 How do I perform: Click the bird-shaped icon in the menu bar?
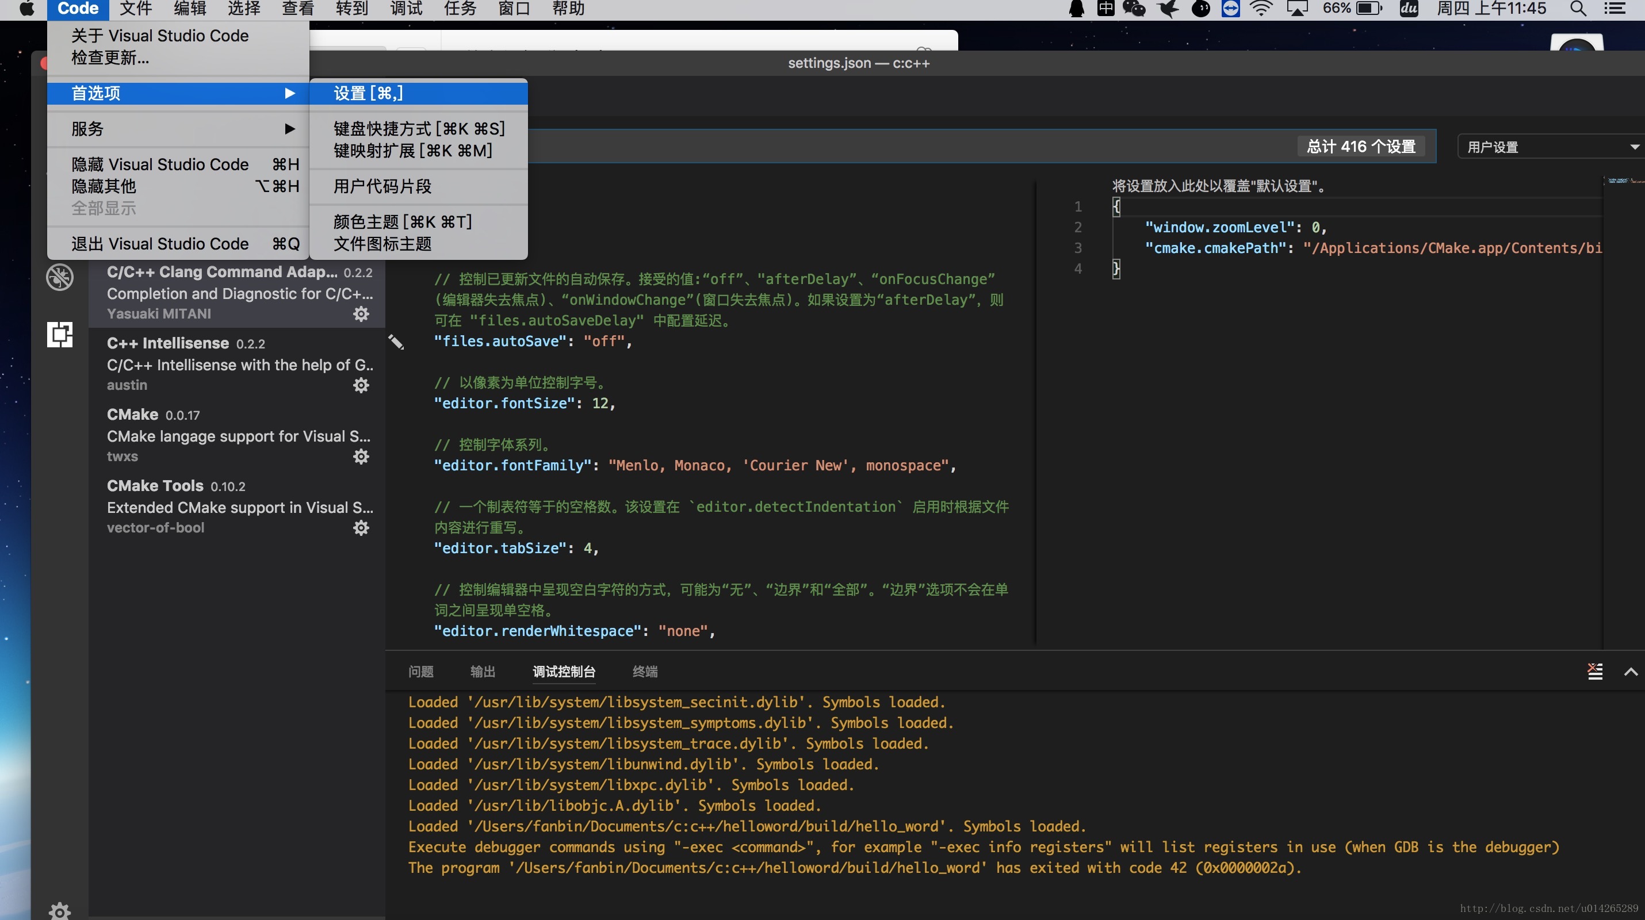click(1169, 8)
